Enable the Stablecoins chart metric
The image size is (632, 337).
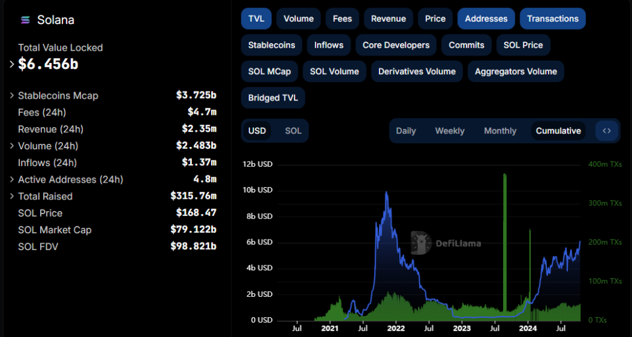(x=272, y=45)
